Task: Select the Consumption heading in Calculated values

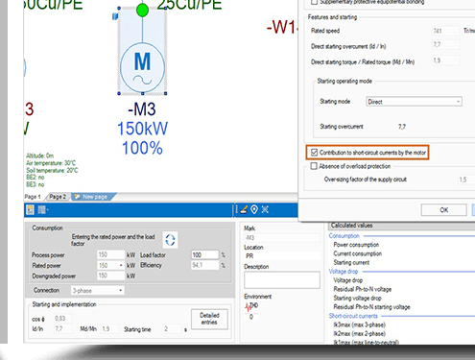Action: [x=344, y=236]
